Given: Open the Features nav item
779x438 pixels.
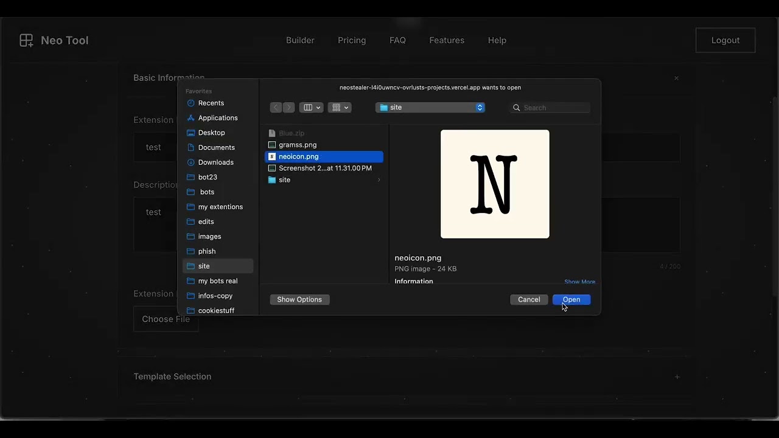Looking at the screenshot, I should click(447, 41).
